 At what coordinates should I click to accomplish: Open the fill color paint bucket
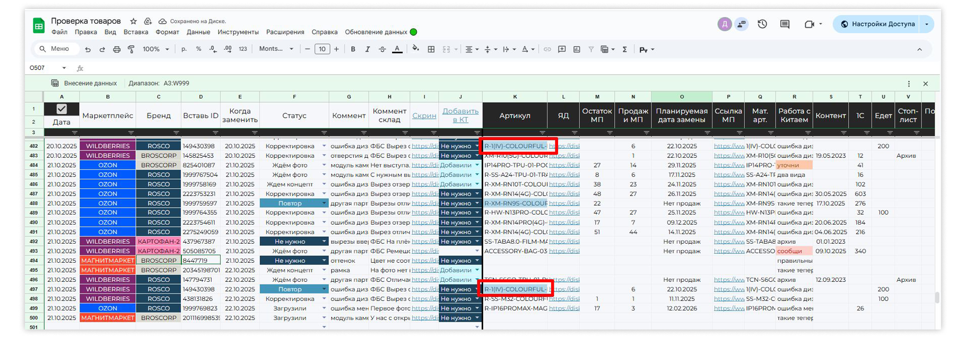pos(415,49)
